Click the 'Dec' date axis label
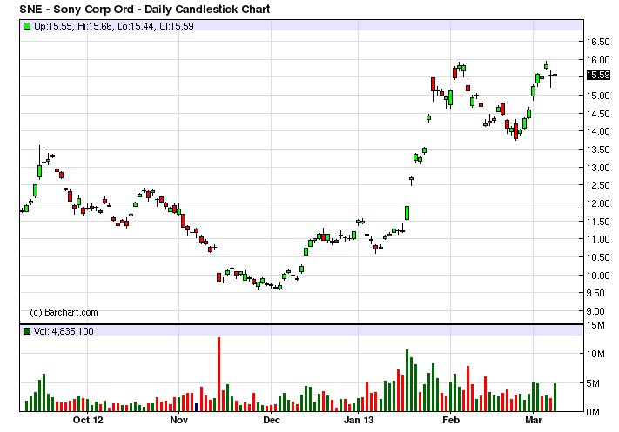This screenshot has width=619, height=432. point(272,420)
